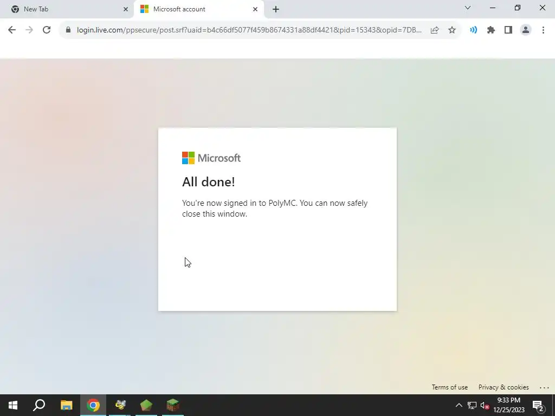Show hidden system tray icons

(x=459, y=405)
